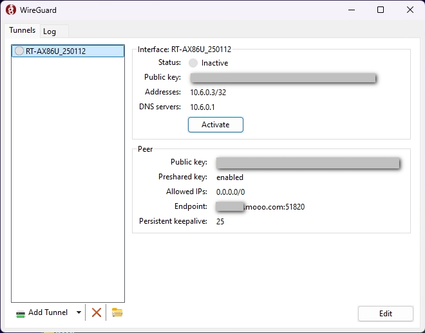
Task: Click the DNS servers value 10.6.0.1
Action: click(x=202, y=107)
